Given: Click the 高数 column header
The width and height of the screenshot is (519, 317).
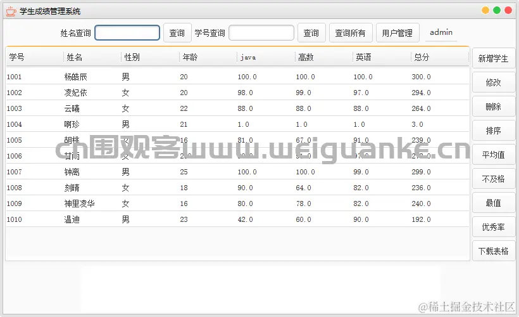Looking at the screenshot, I should coord(323,57).
